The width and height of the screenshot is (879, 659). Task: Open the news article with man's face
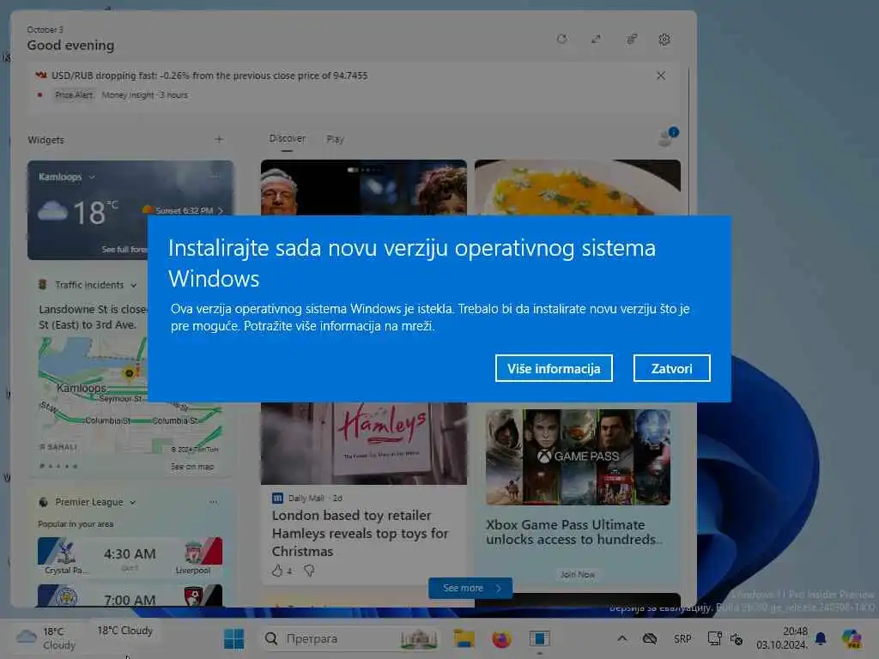(x=363, y=187)
